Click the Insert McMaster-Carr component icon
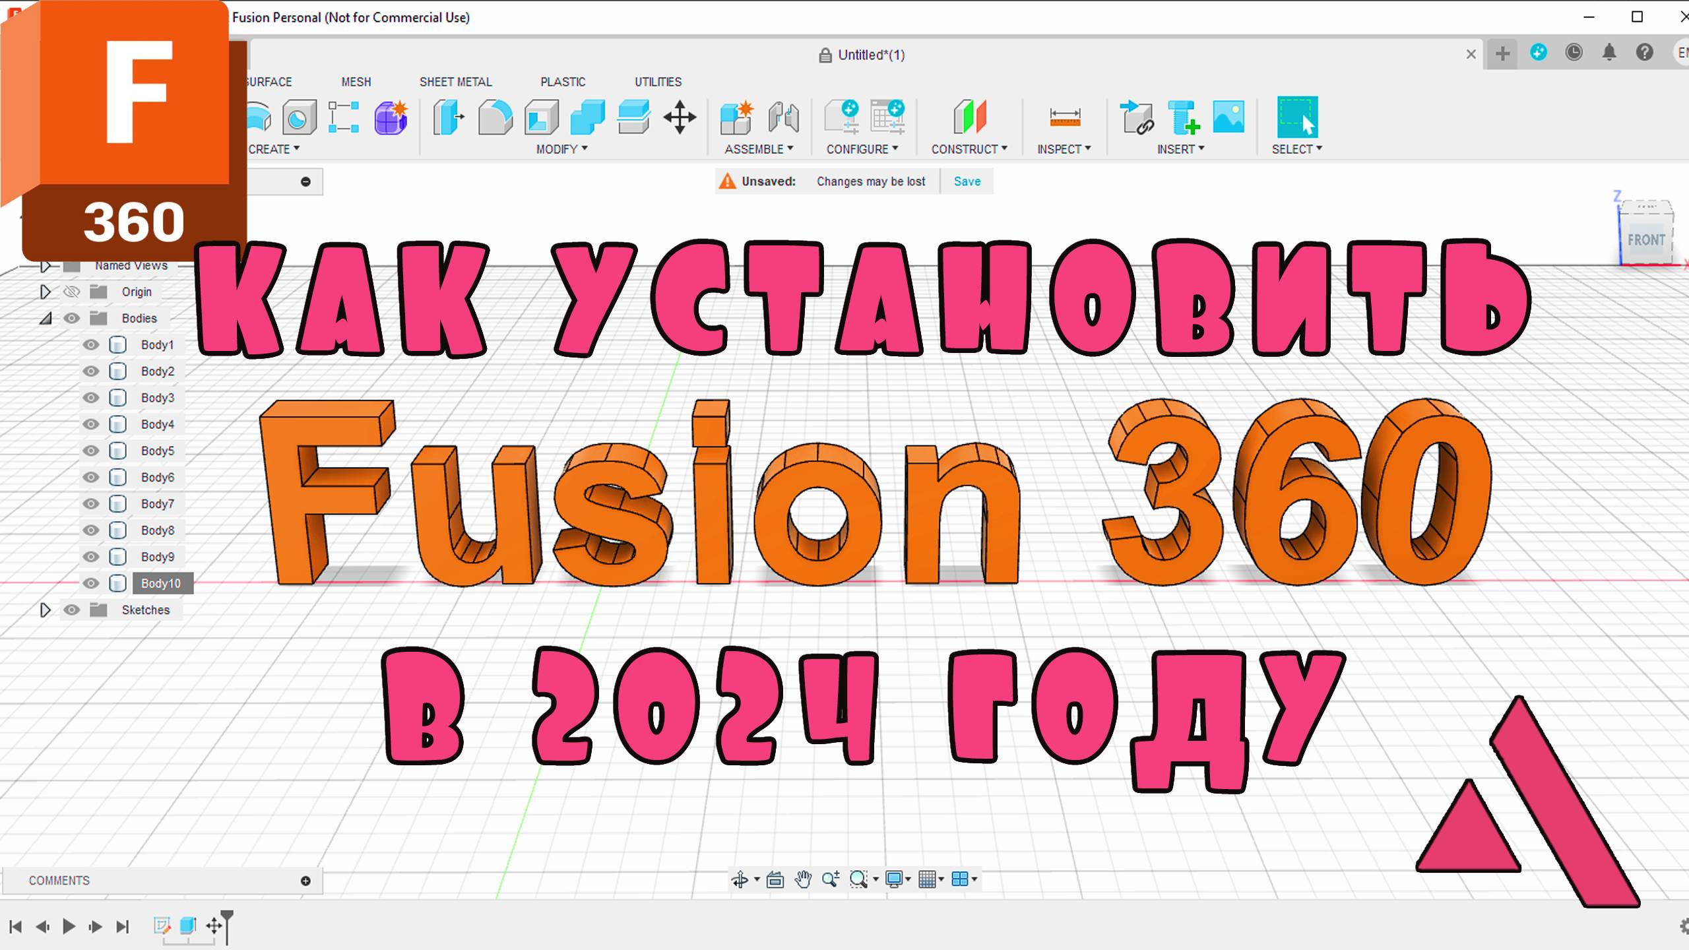Image resolution: width=1689 pixels, height=950 pixels. 1184,117
